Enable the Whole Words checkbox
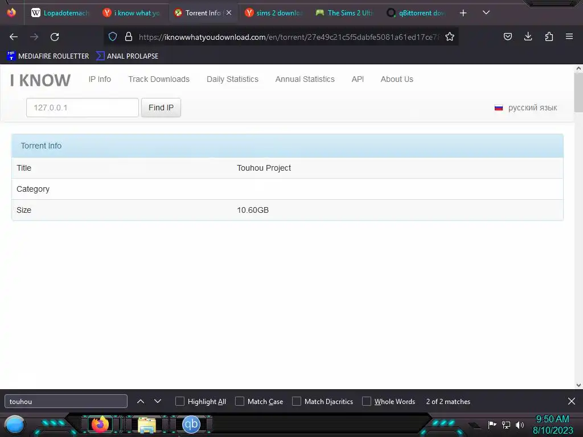This screenshot has height=437, width=583. [x=367, y=401]
